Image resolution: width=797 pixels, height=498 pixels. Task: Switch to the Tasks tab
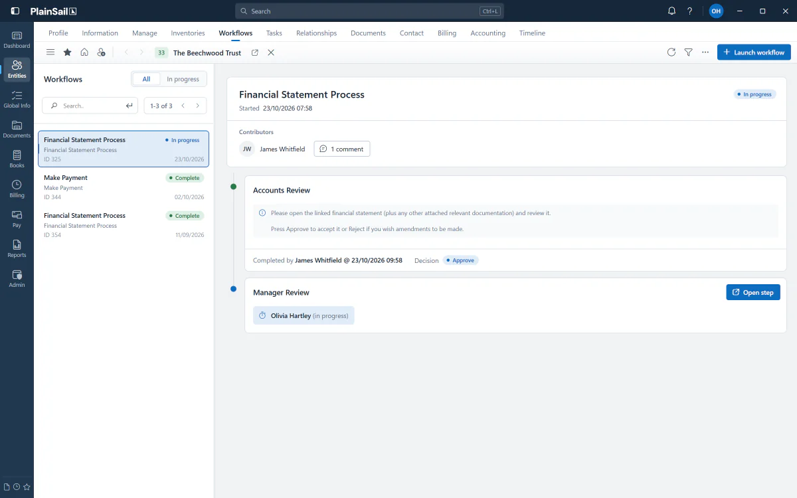point(274,33)
